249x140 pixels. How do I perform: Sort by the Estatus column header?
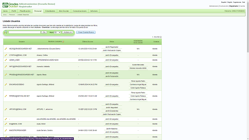(x=156, y=42)
